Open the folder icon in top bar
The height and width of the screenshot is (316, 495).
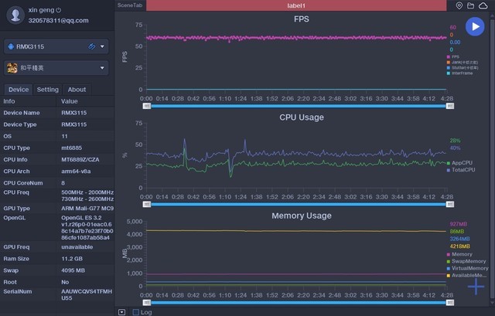pos(471,5)
